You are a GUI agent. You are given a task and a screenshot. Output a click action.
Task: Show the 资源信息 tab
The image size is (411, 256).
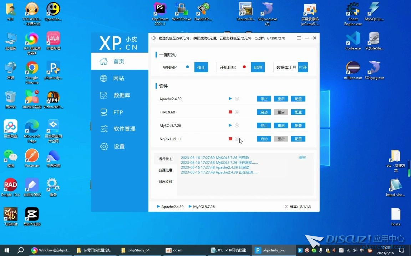click(x=166, y=170)
